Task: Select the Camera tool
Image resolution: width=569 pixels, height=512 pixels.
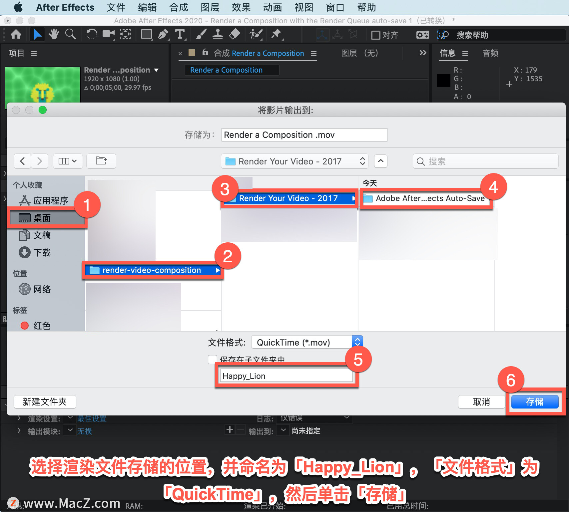Action: [x=109, y=34]
